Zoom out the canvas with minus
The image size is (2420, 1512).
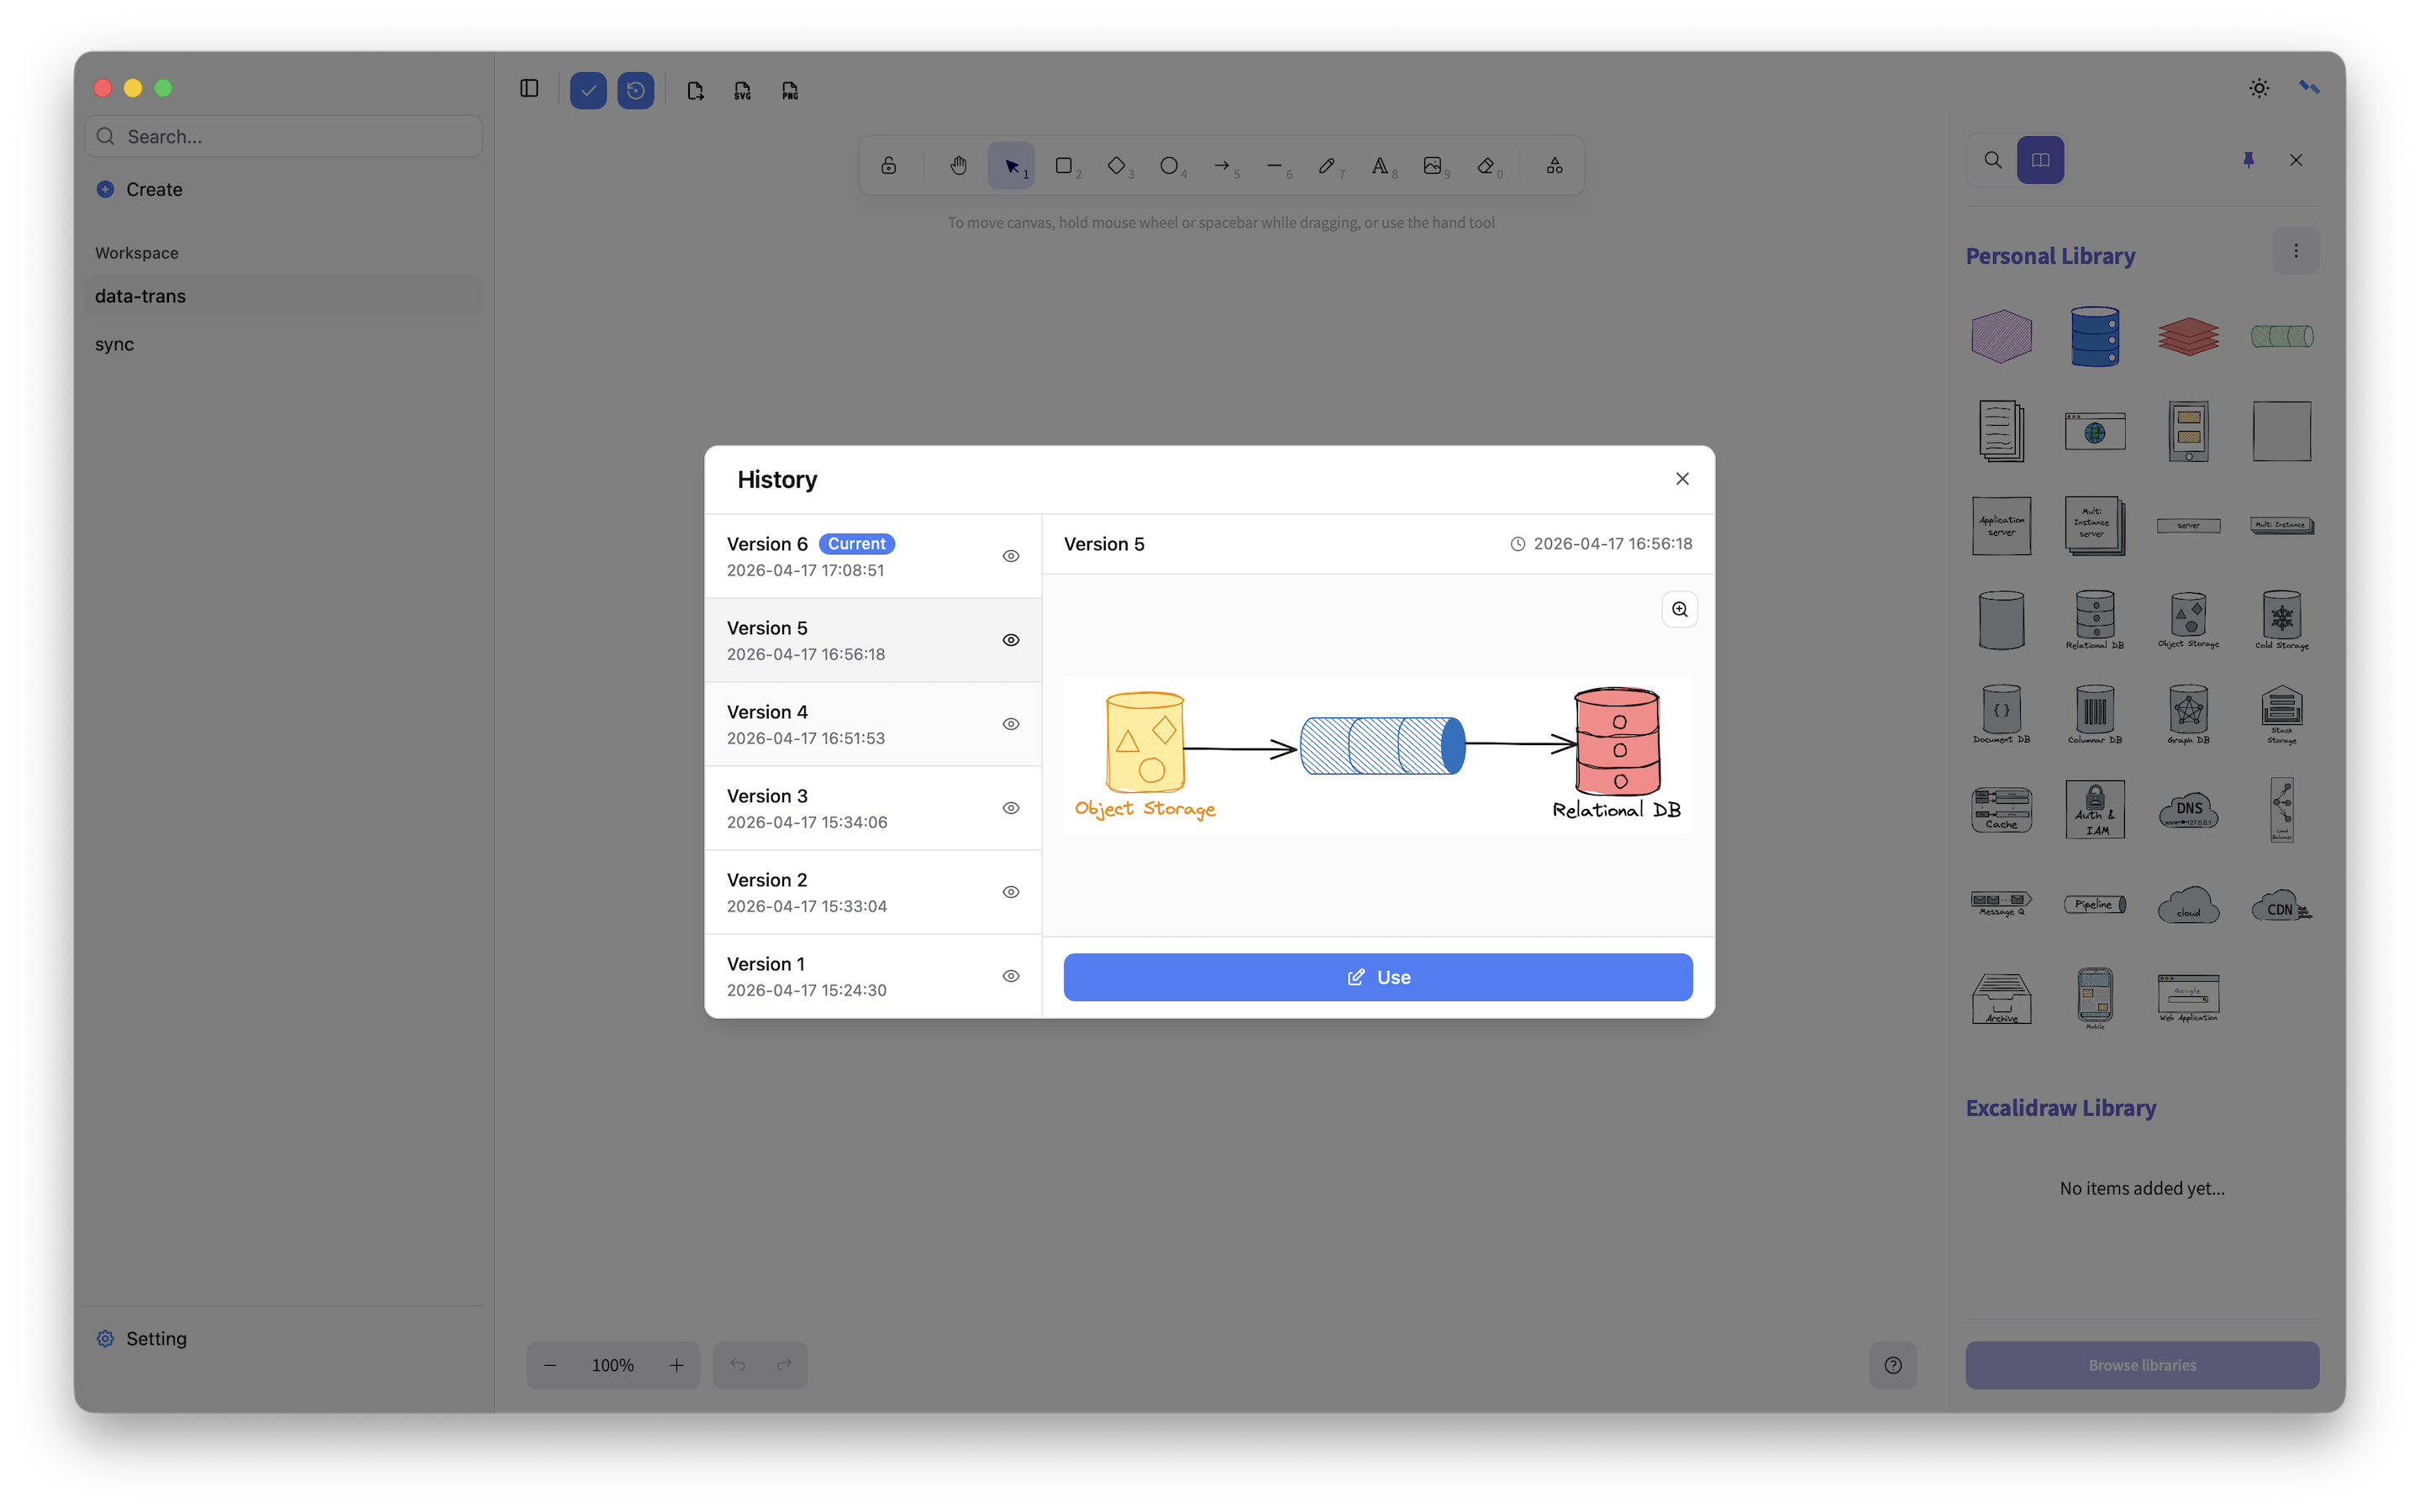coord(550,1365)
